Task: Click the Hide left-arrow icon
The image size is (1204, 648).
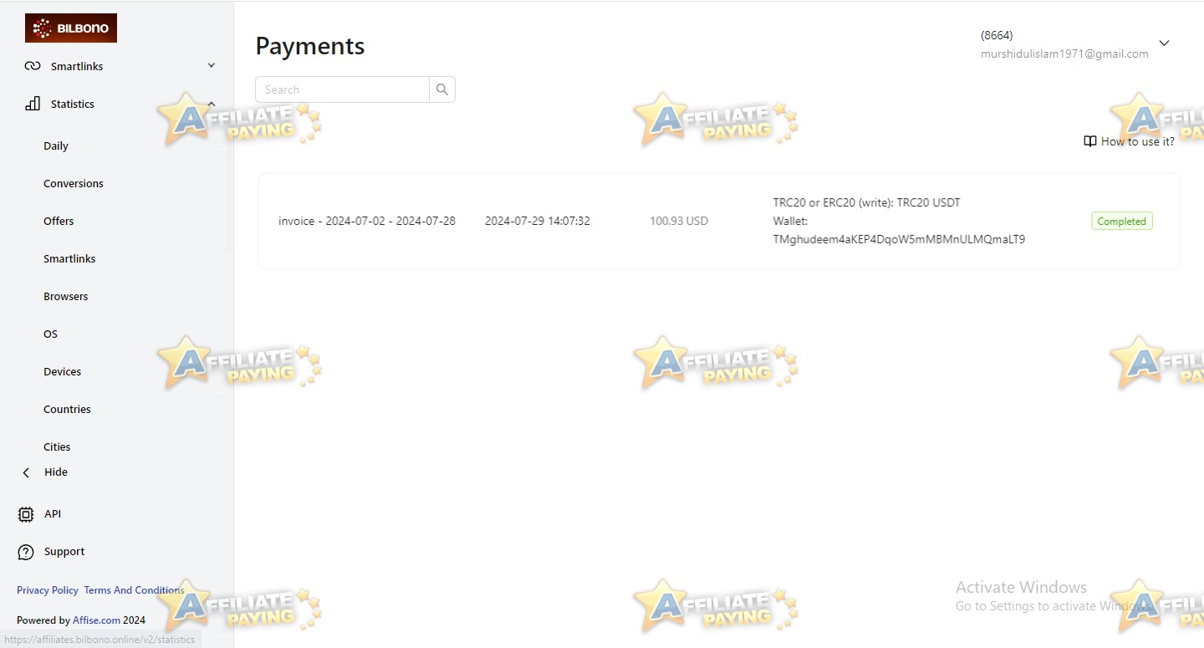Action: pos(26,472)
